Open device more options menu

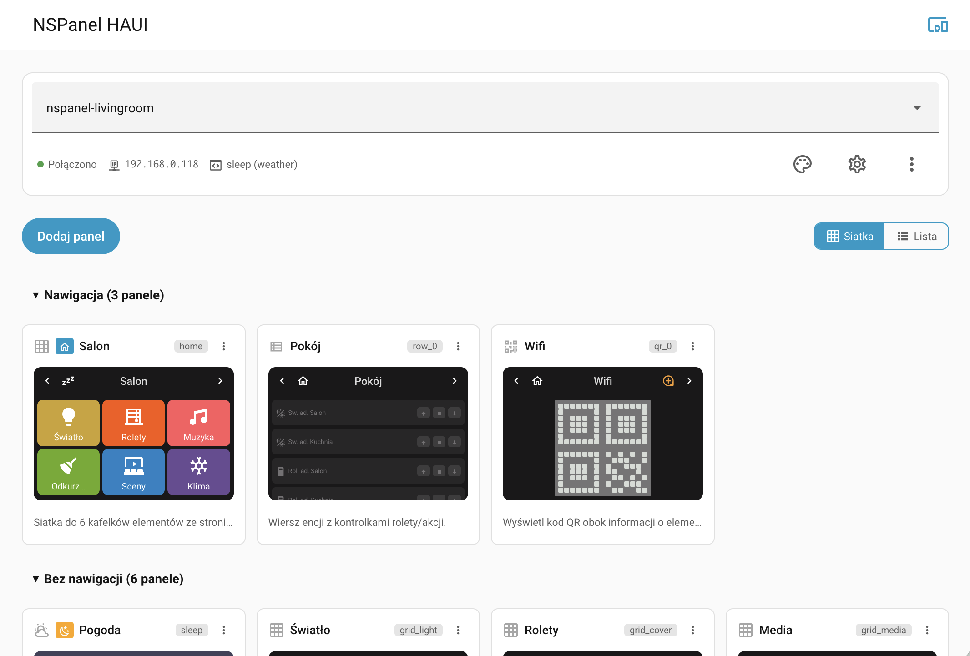point(911,164)
